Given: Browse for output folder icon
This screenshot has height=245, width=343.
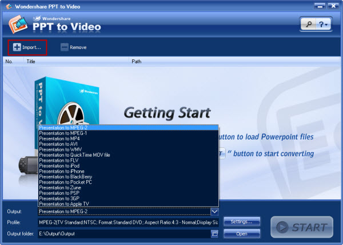Looking at the screenshot, I should tap(215, 234).
